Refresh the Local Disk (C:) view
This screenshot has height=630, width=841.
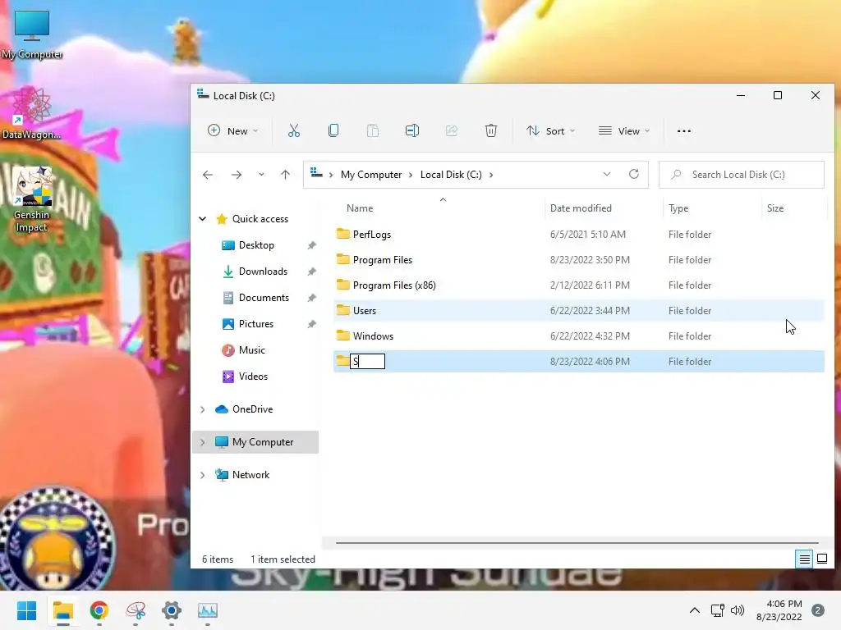pos(634,174)
